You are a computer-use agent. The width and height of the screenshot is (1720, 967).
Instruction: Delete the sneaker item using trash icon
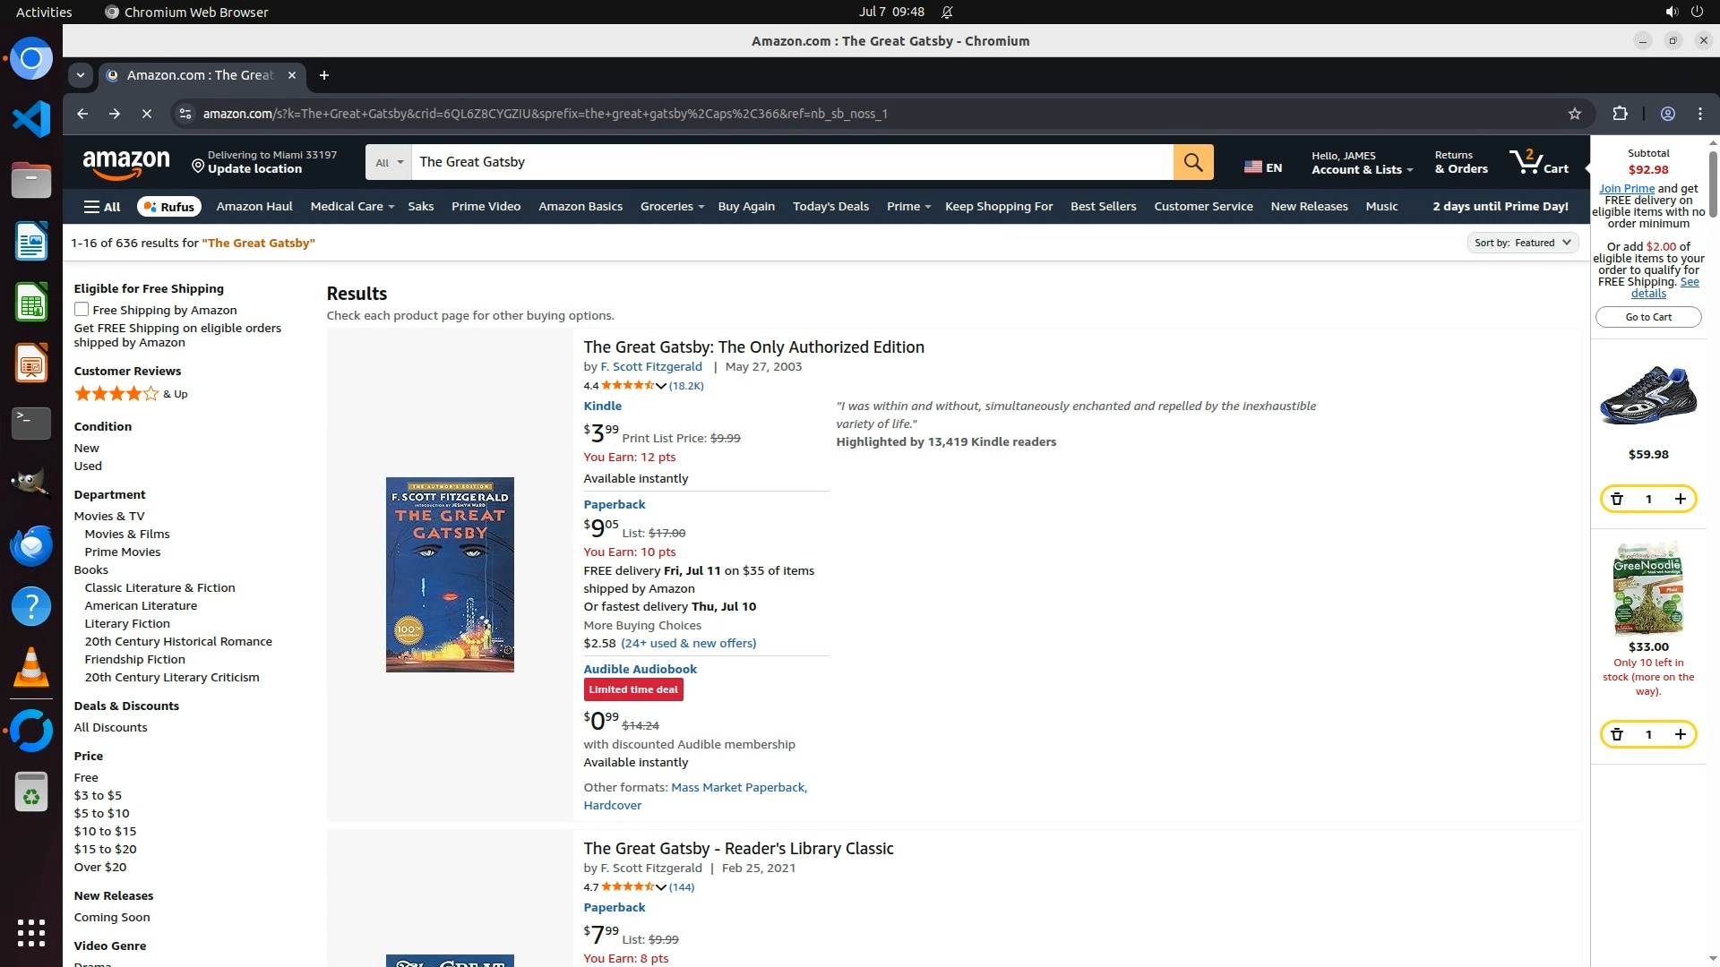pyautogui.click(x=1617, y=499)
